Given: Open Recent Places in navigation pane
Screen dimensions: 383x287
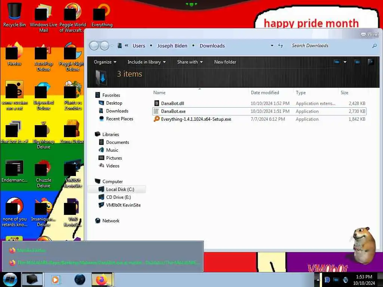Looking at the screenshot, I should tap(119, 118).
